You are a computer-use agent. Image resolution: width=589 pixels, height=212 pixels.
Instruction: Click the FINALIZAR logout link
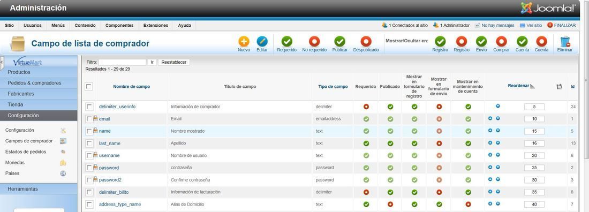click(562, 26)
